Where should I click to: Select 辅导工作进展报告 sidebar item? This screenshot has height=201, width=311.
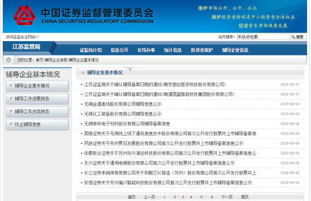tap(37, 99)
